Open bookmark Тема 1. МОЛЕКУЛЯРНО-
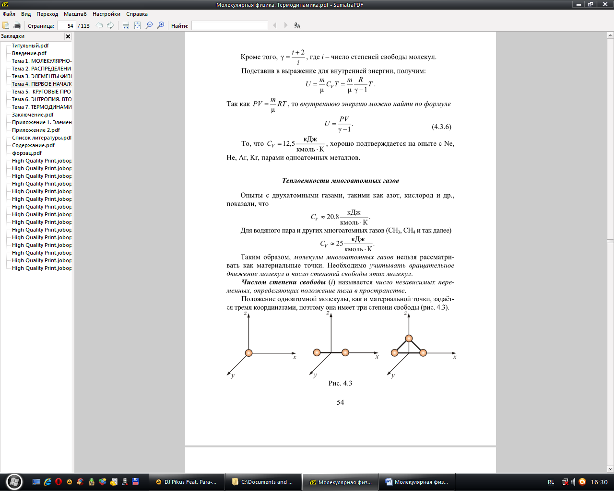This screenshot has width=614, height=491. 42,61
